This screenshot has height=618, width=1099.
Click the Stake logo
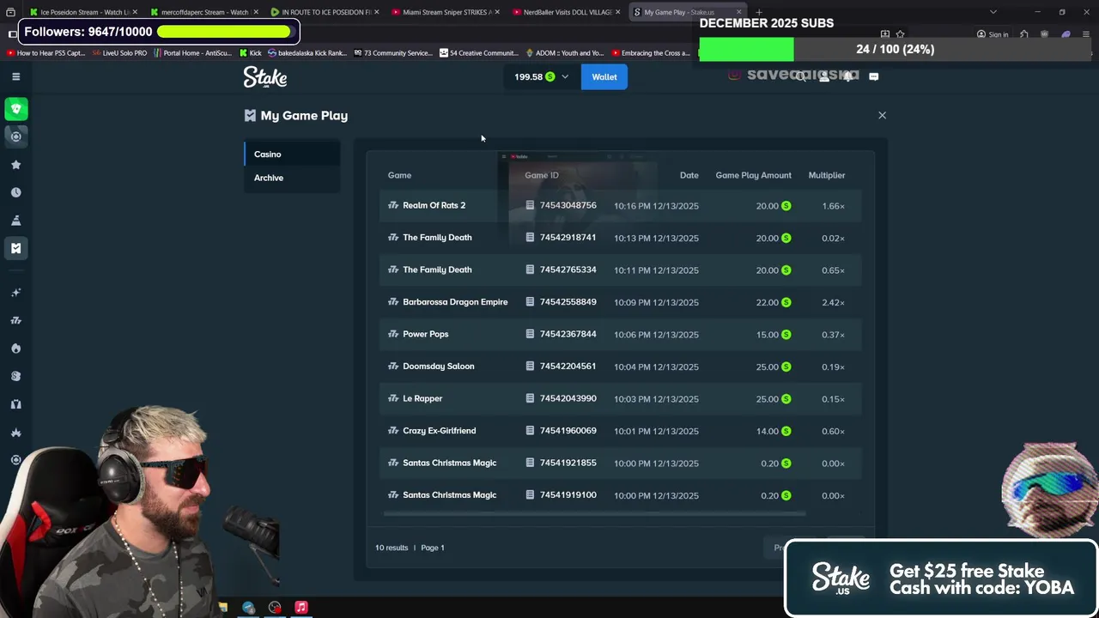[265, 77]
